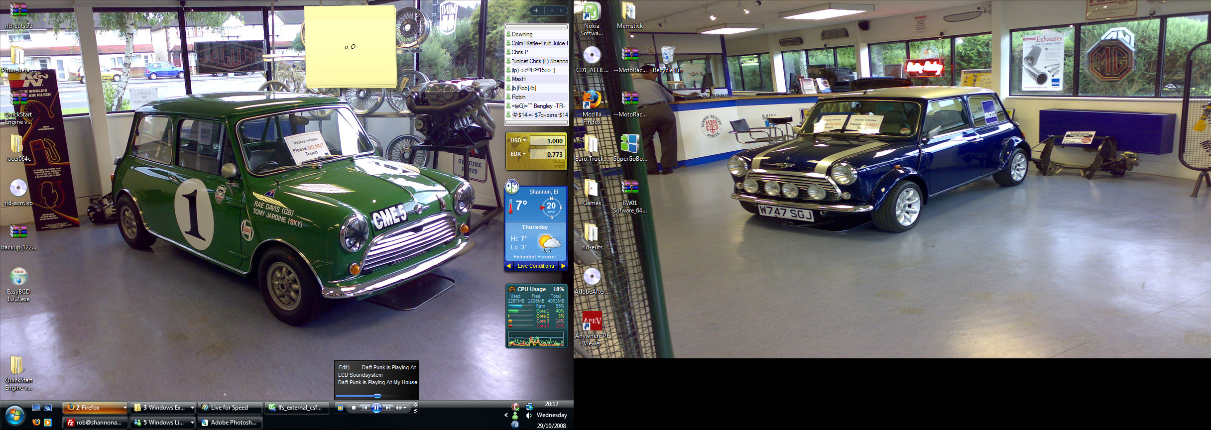Click the taskbar clock showing 20:17

pos(552,404)
